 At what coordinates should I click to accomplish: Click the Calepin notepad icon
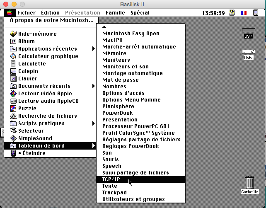click(13, 71)
